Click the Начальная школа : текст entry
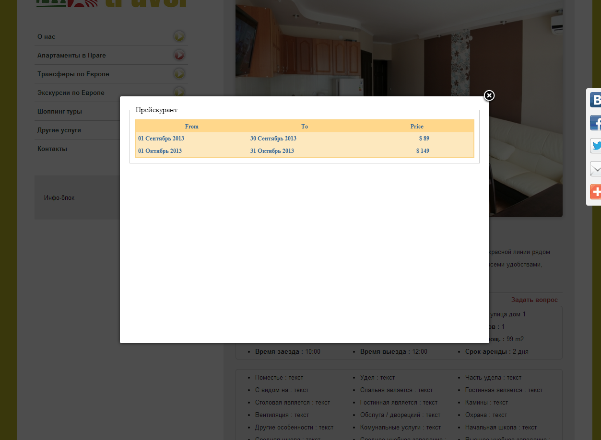 [x=501, y=427]
